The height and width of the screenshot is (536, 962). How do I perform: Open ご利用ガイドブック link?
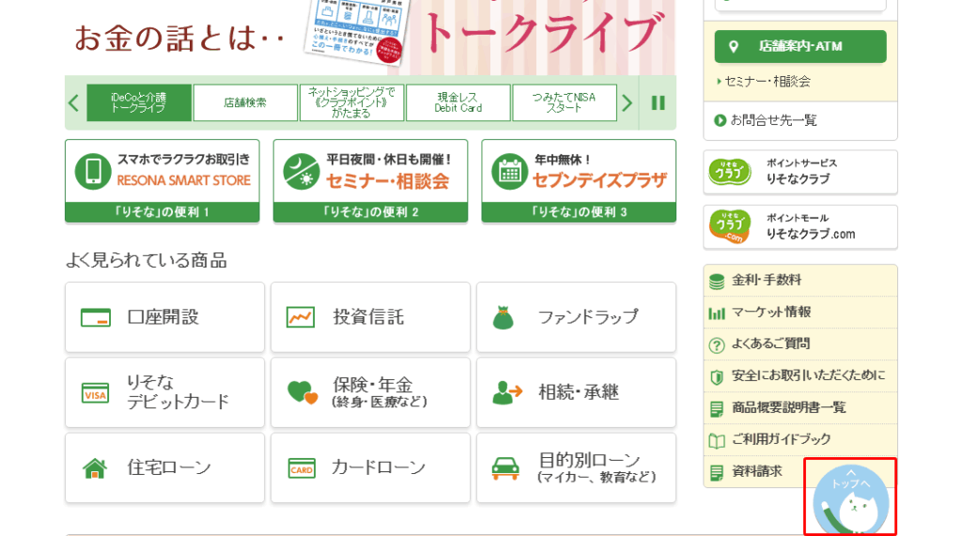(x=800, y=440)
